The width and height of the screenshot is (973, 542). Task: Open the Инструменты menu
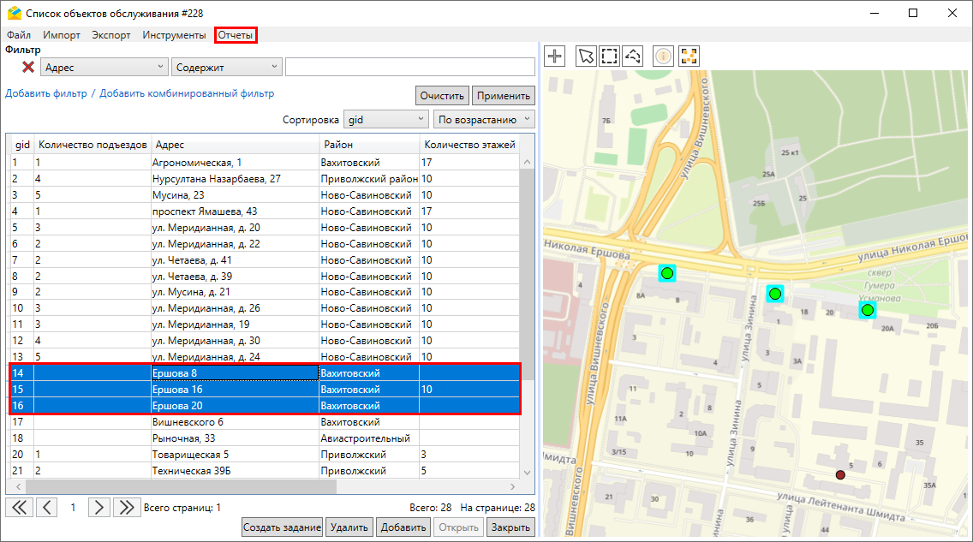click(174, 35)
